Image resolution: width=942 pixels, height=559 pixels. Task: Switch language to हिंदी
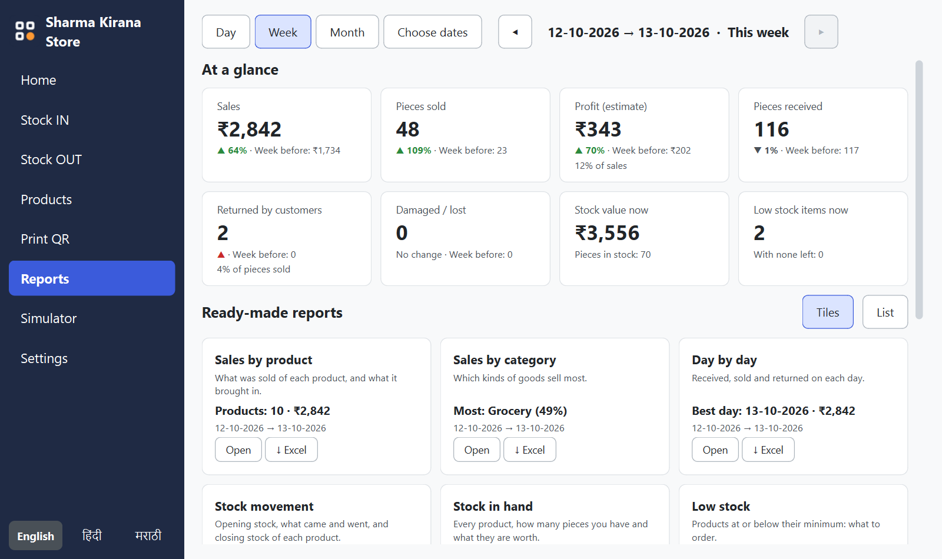[92, 535]
